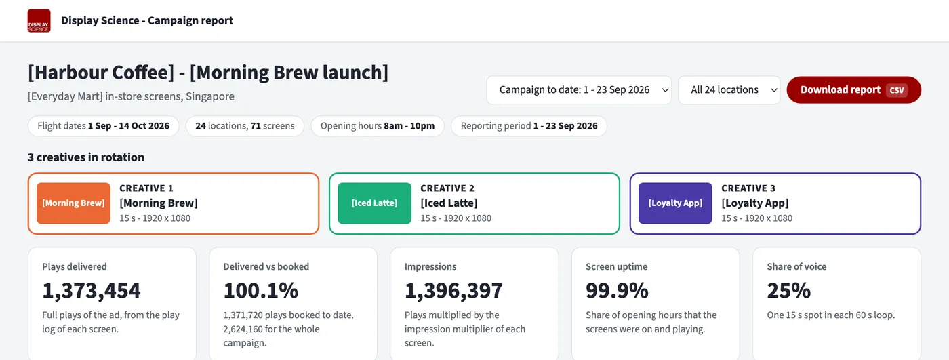Click the Plays delivered value 1,373,454
The image size is (949, 360).
92,290
